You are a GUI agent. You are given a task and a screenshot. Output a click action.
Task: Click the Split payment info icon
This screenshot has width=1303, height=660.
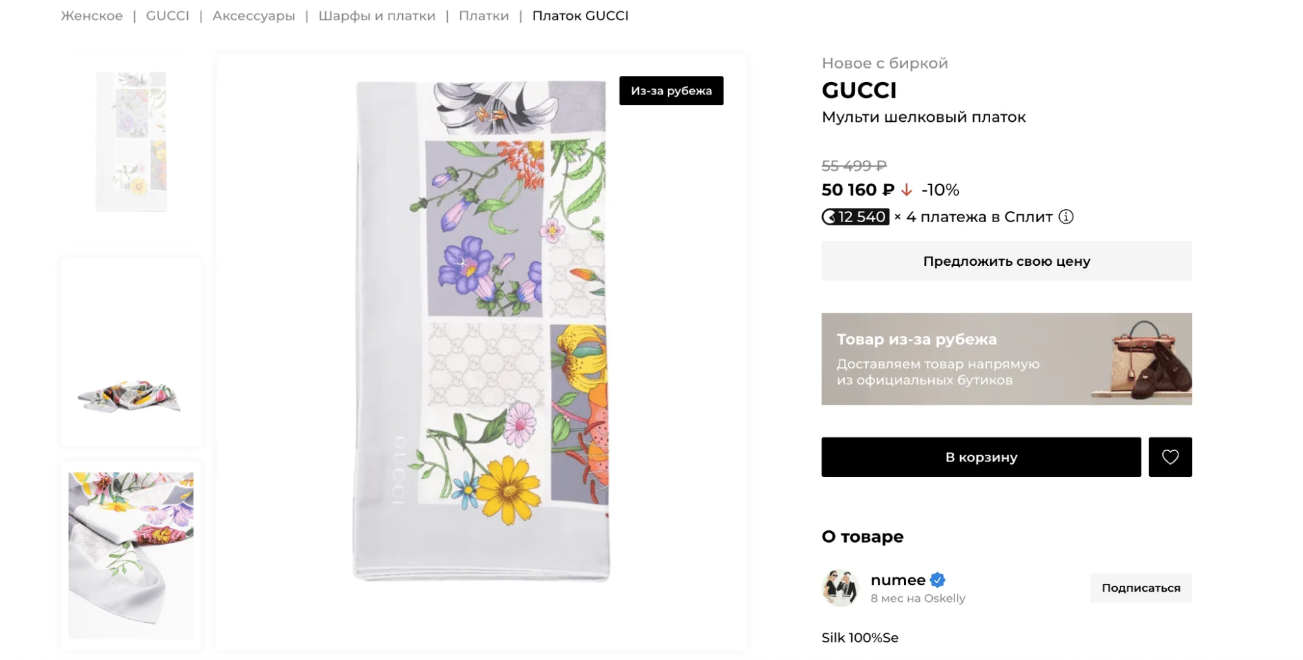click(x=1066, y=217)
